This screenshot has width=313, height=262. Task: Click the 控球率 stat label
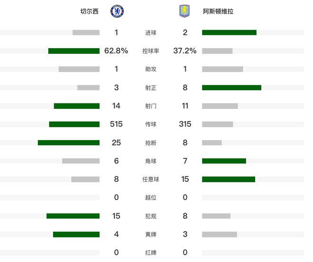pyautogui.click(x=151, y=51)
